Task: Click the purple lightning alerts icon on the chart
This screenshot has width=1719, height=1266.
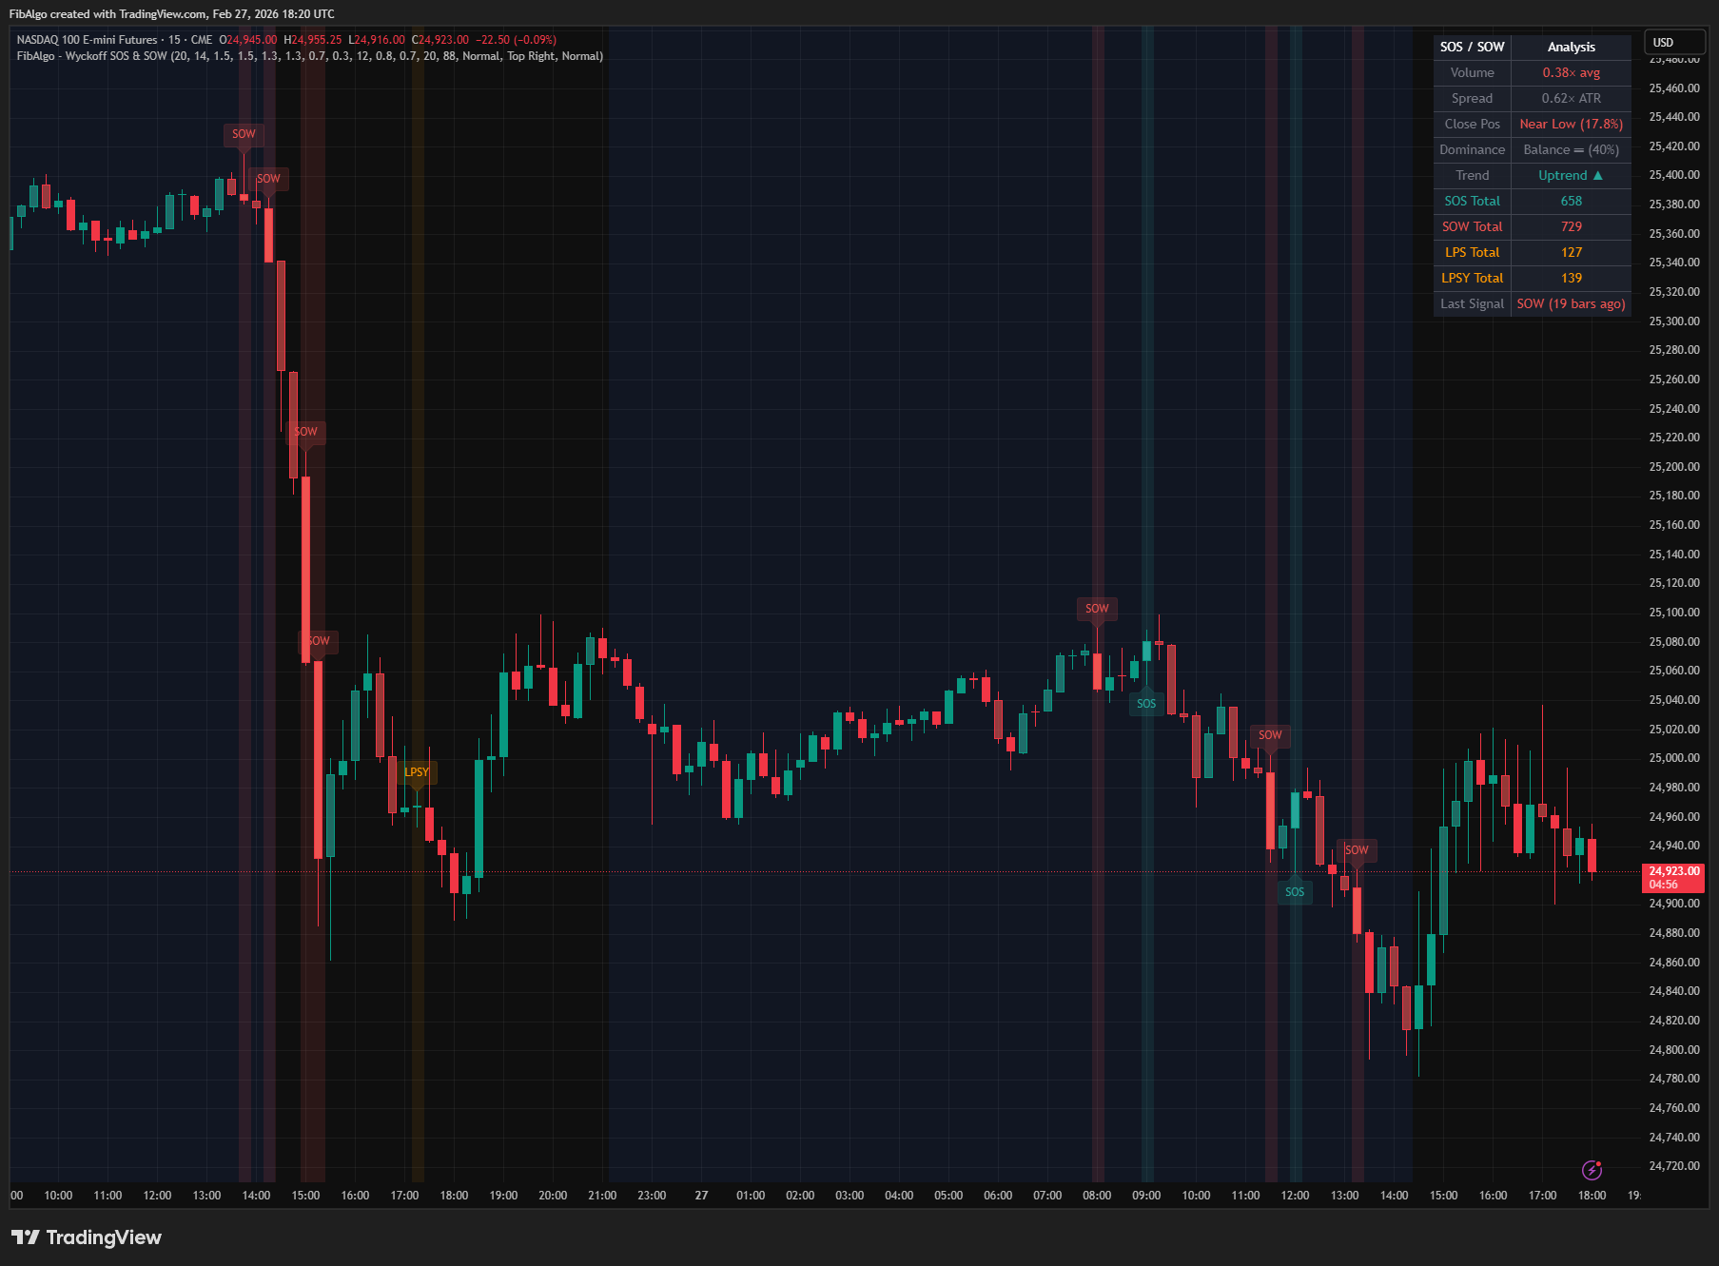Action: click(x=1594, y=1169)
